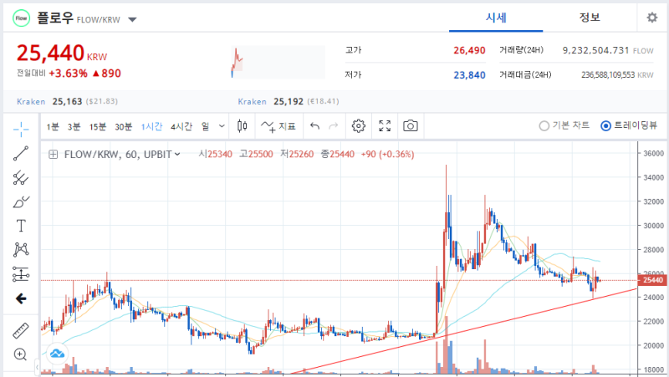The height and width of the screenshot is (377, 669).
Task: Click the 거래대금 value 236,588,109,553 KRW
Action: click(x=617, y=75)
